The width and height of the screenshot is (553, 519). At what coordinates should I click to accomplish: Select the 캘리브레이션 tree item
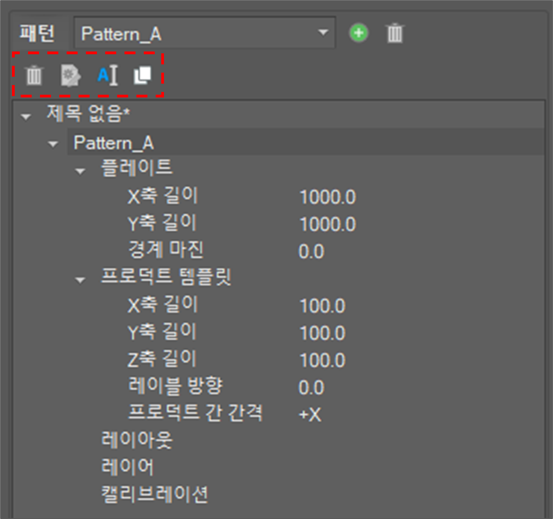coord(154,494)
